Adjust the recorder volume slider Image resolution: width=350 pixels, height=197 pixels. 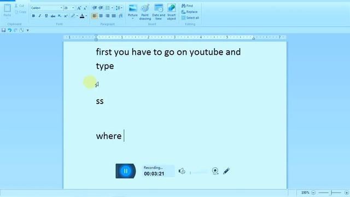(199, 172)
